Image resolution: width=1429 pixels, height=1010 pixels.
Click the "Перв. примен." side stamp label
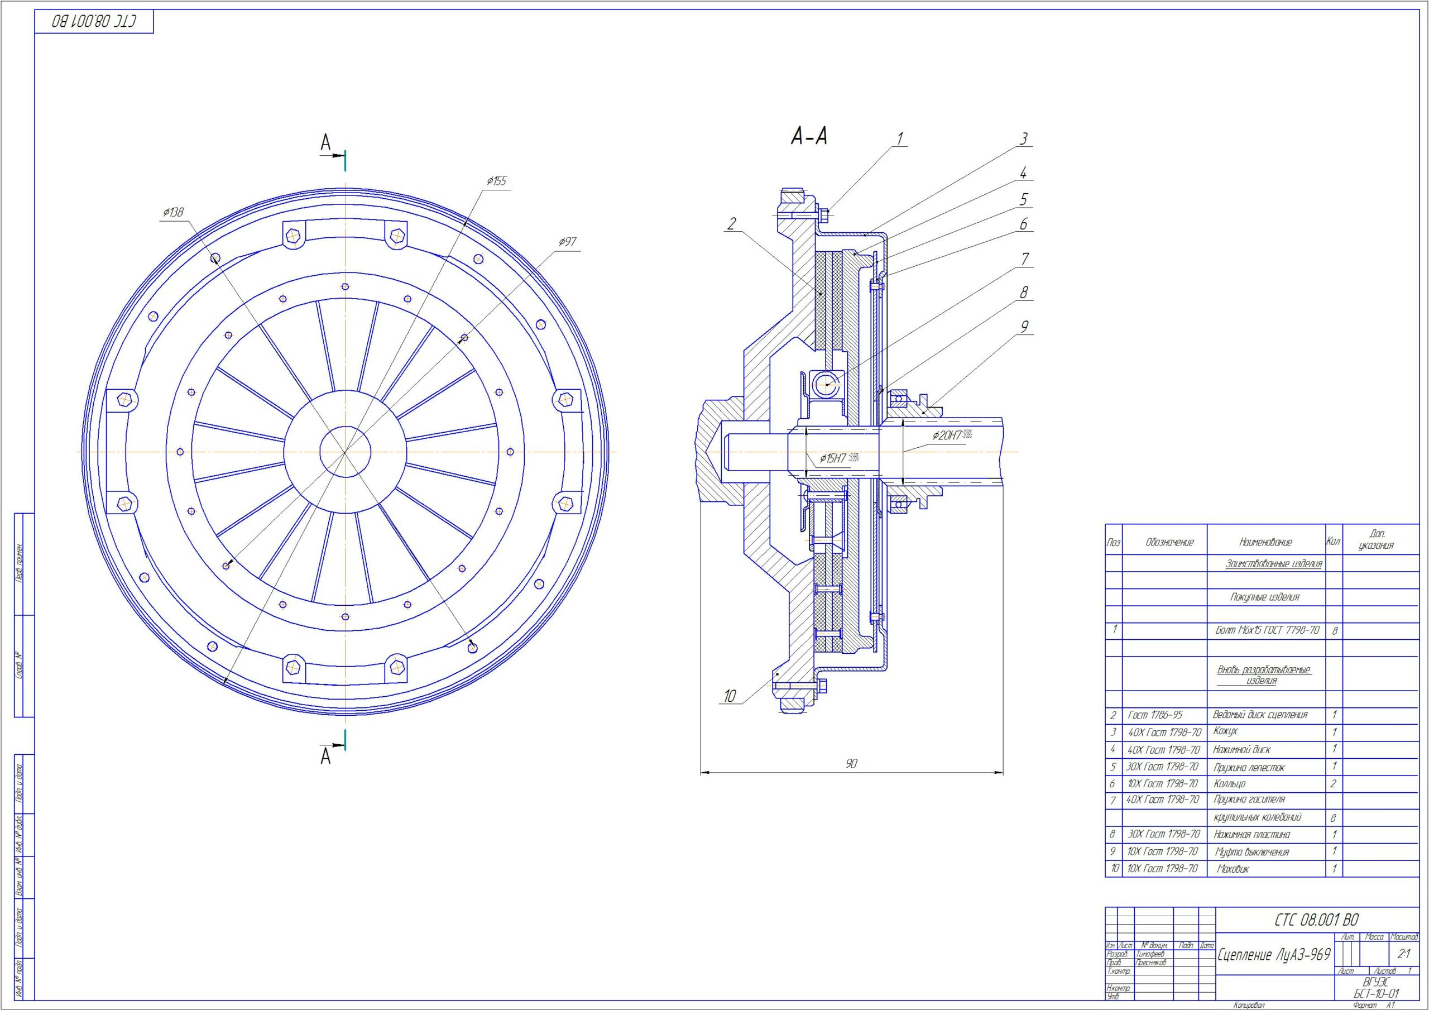pyautogui.click(x=20, y=564)
